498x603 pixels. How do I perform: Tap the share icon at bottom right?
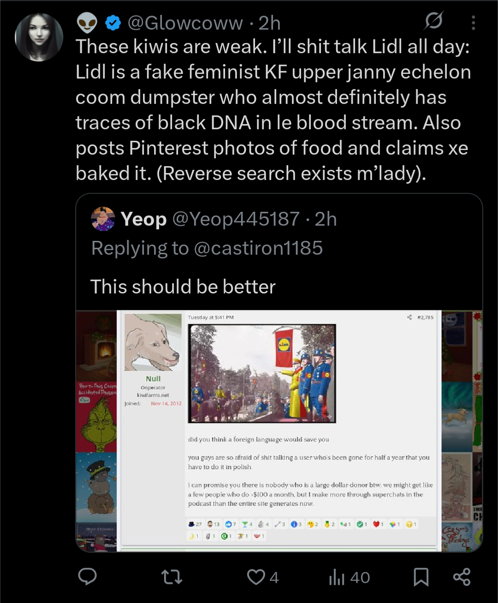coord(462,577)
